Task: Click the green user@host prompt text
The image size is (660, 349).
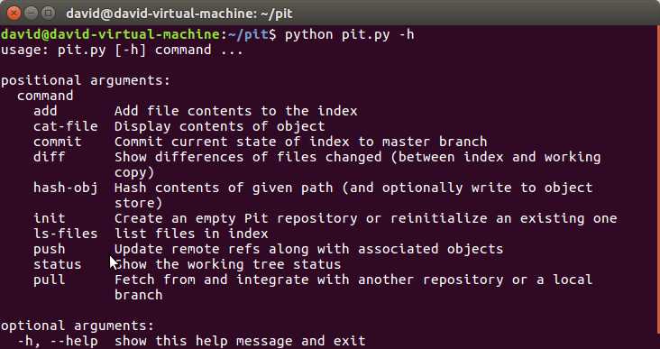Action: 110,35
